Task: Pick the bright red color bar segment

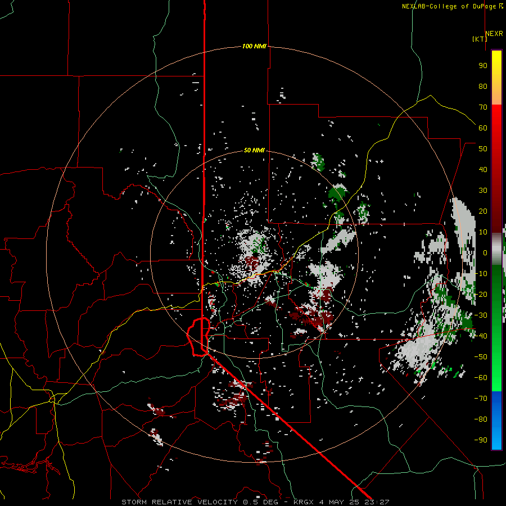Action: click(496, 117)
